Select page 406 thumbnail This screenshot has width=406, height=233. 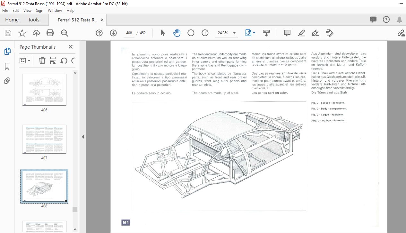coord(44,90)
